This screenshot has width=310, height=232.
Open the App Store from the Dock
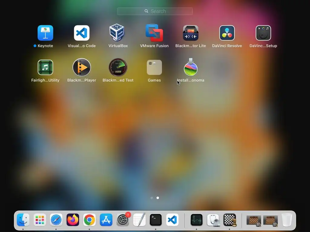click(106, 220)
